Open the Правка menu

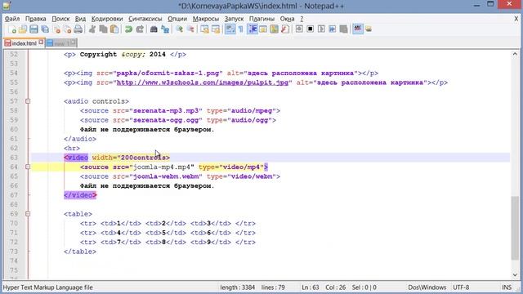click(x=36, y=19)
